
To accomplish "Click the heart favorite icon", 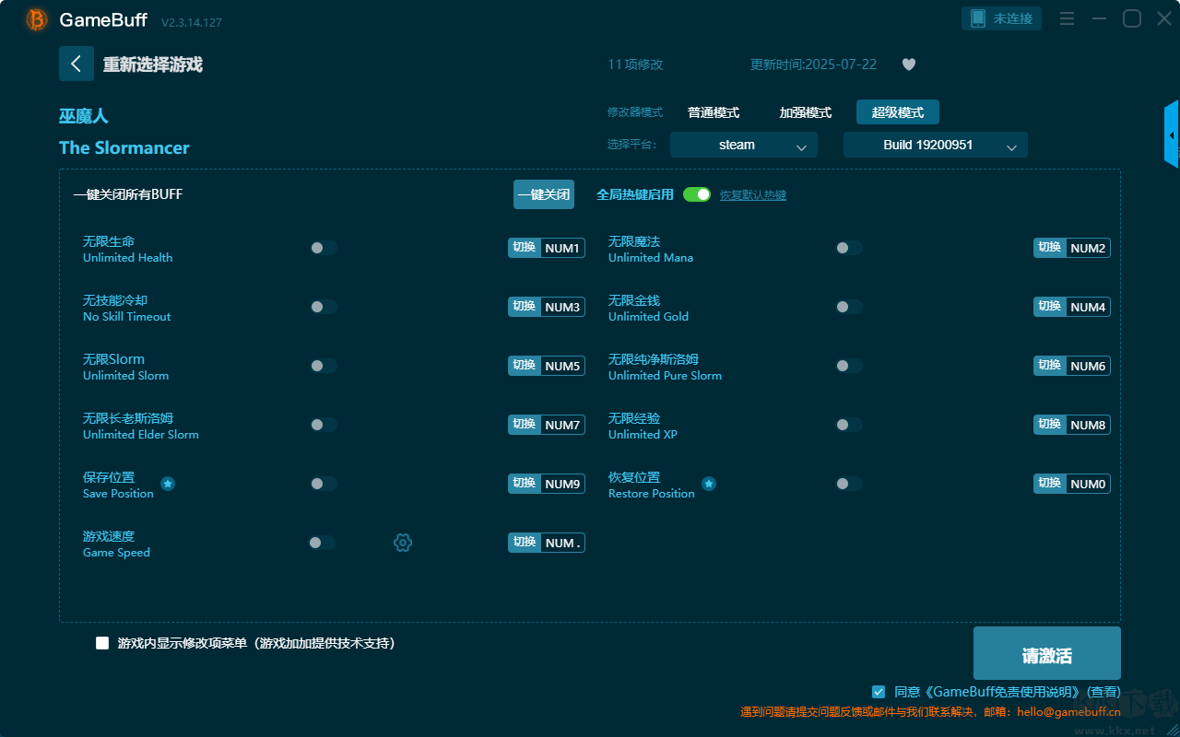I will [908, 64].
